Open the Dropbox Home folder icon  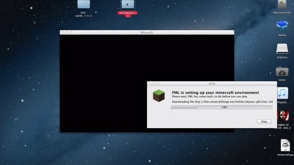pos(282,26)
